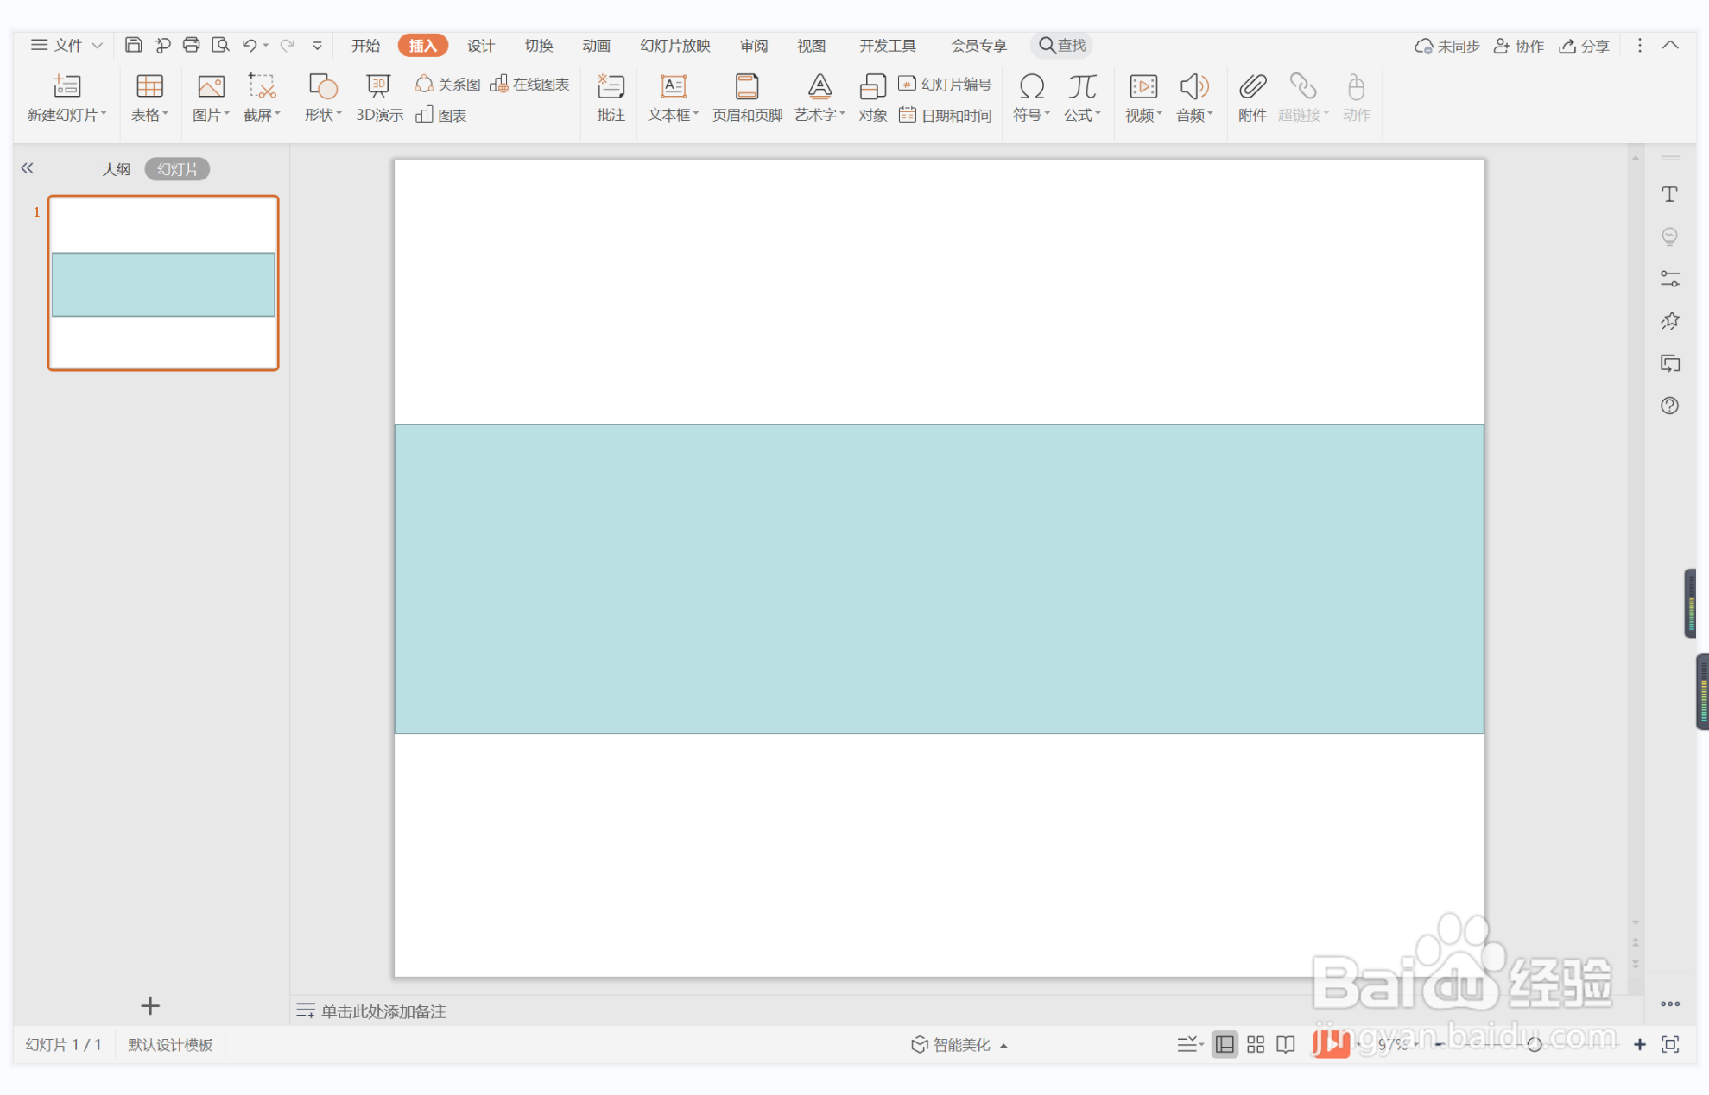Open the 智能美化 smart beautify menu
Image resolution: width=1709 pixels, height=1095 pixels.
(x=959, y=1044)
